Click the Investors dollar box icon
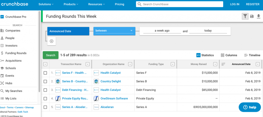The image size is (263, 117). tap(2, 46)
